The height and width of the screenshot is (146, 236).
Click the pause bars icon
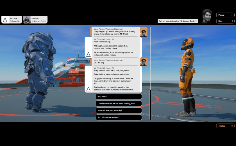pos(232,15)
